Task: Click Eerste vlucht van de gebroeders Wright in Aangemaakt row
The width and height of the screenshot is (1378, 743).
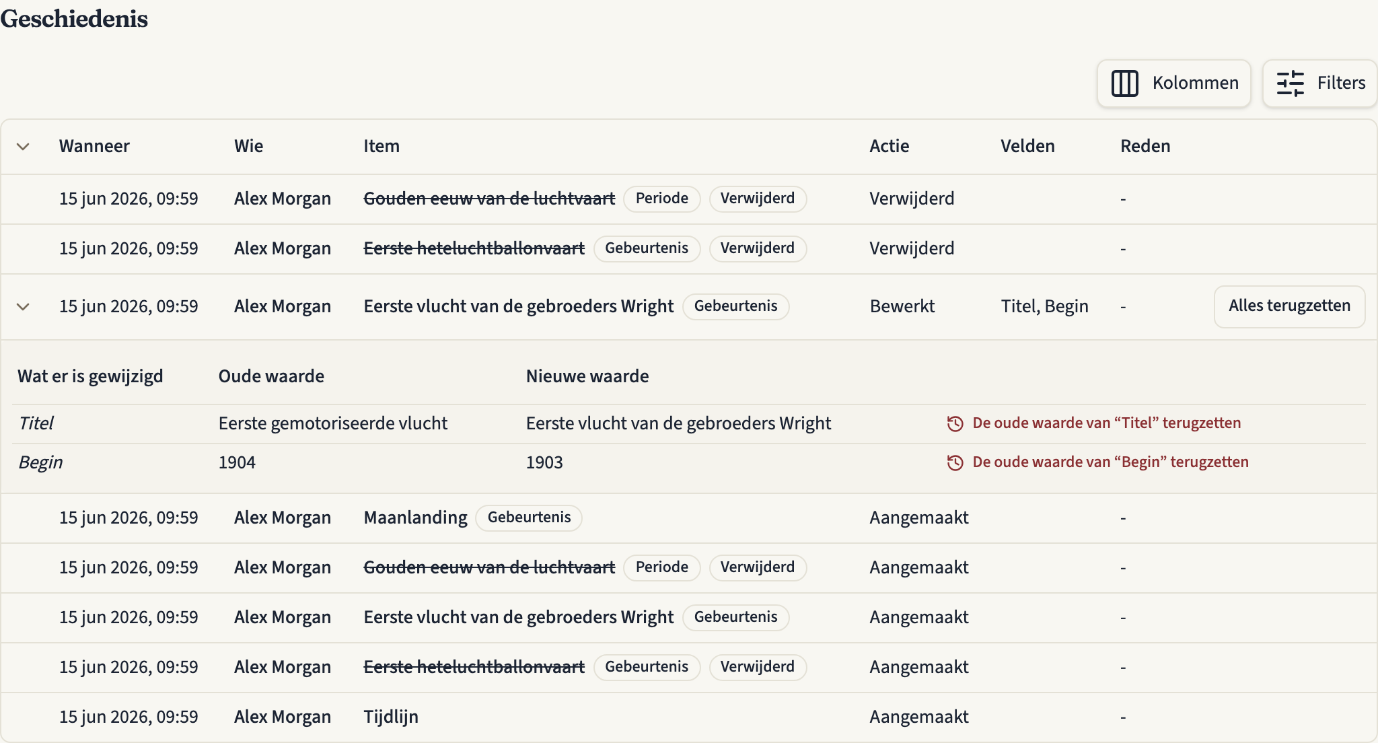Action: coord(518,617)
